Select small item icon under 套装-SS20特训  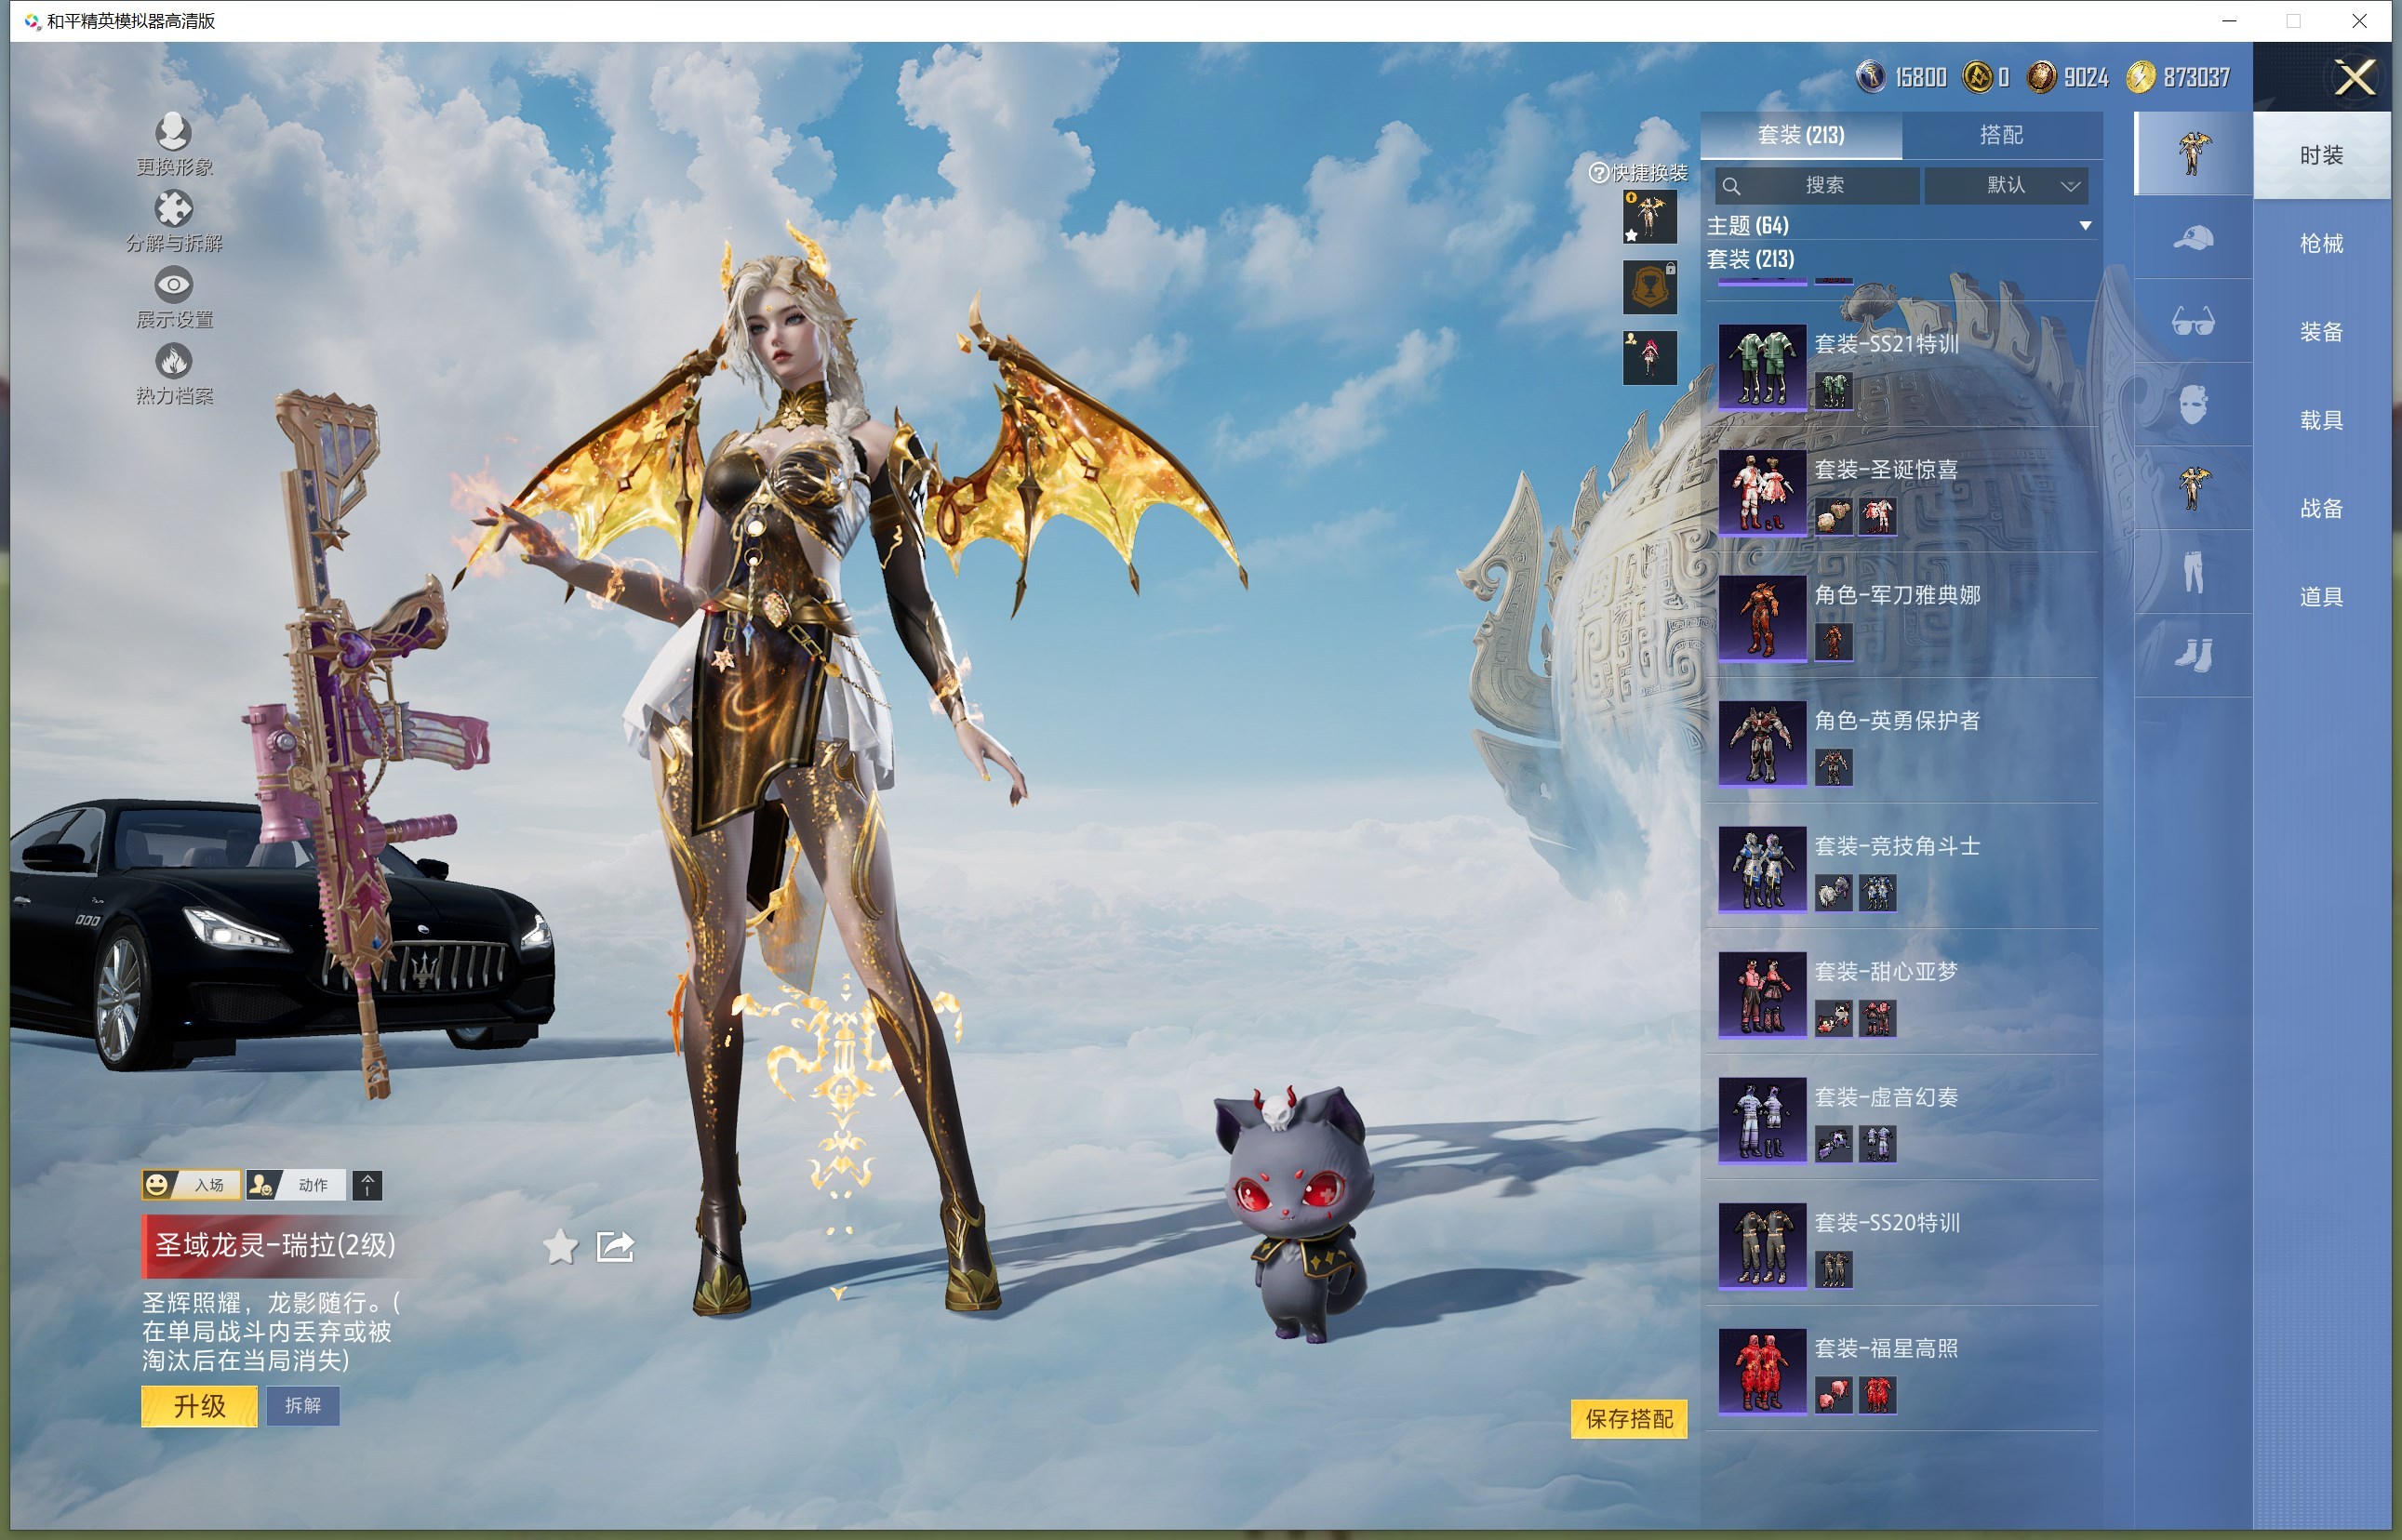(1833, 1269)
